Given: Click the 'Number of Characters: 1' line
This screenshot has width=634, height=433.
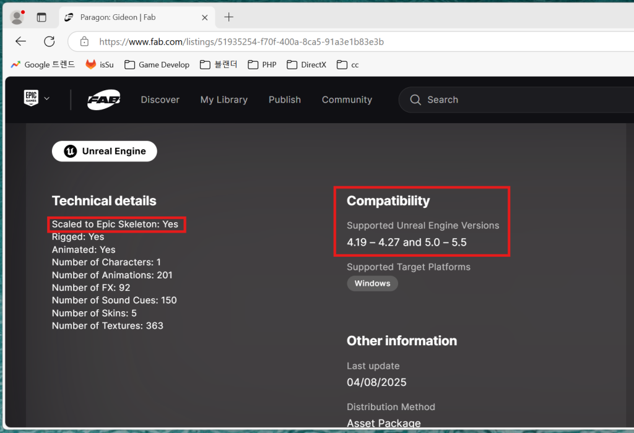Looking at the screenshot, I should pos(106,262).
